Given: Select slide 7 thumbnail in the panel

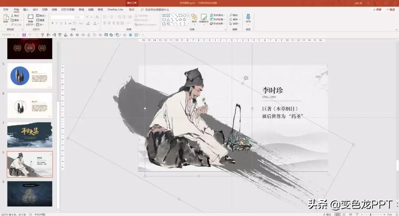Looking at the screenshot, I should (30, 135).
